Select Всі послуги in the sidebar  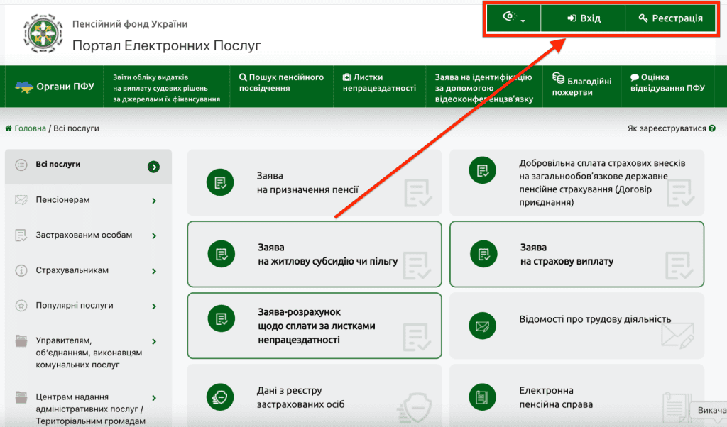pos(88,166)
